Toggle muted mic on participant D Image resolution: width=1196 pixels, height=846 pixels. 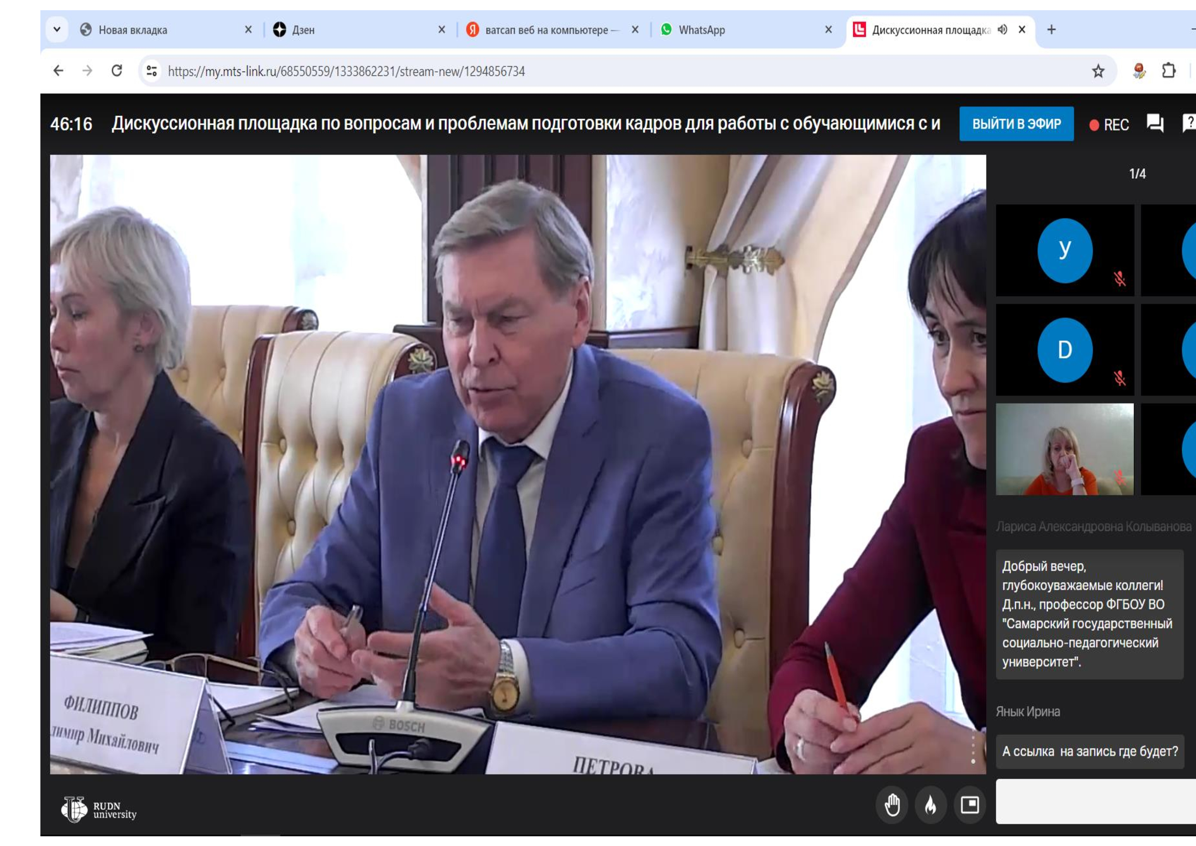coord(1119,378)
